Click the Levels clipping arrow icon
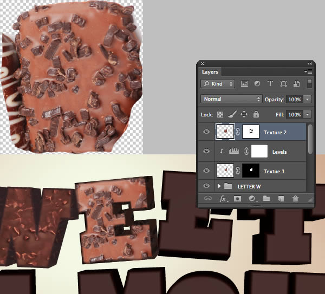 pyautogui.click(x=222, y=152)
